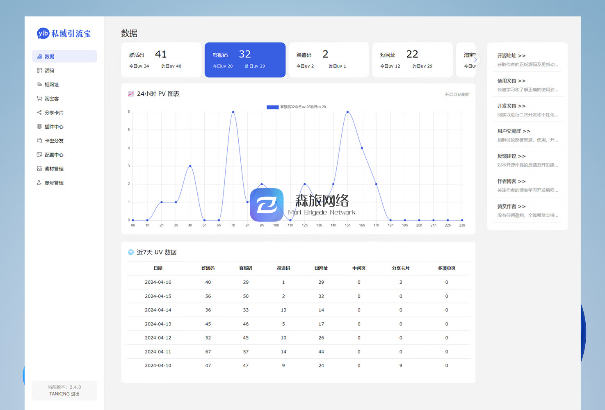Open 配置中心 from sidebar

coord(64,155)
